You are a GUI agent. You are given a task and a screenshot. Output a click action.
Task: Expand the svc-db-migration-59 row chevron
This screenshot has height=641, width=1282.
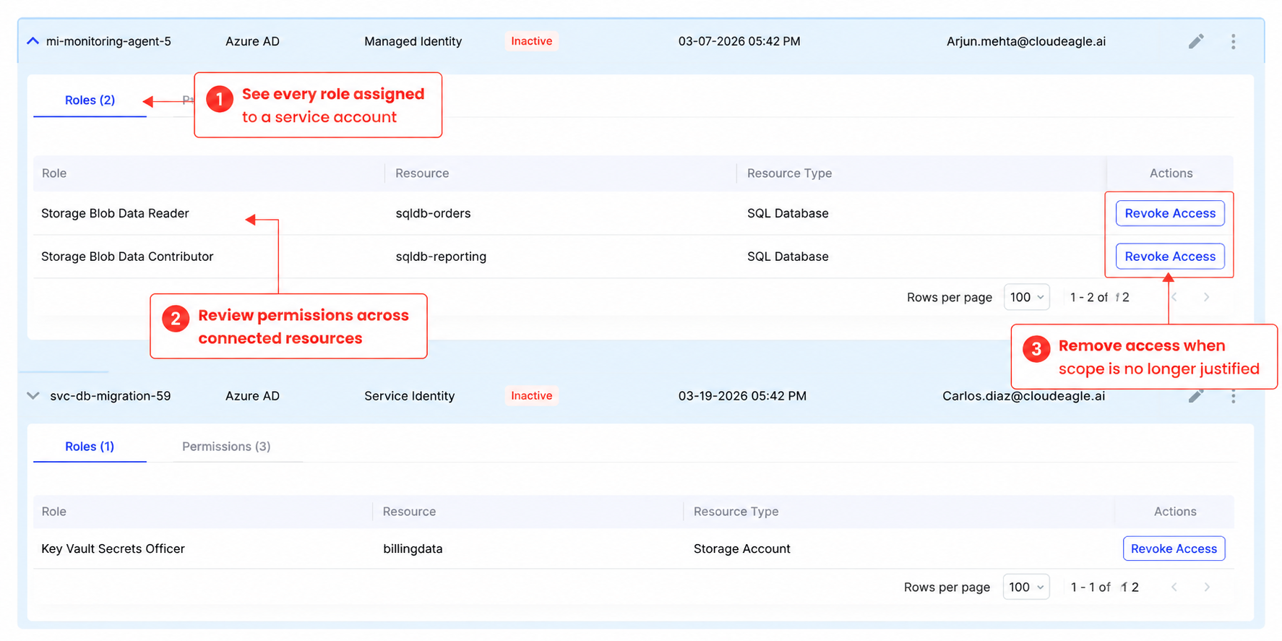33,396
